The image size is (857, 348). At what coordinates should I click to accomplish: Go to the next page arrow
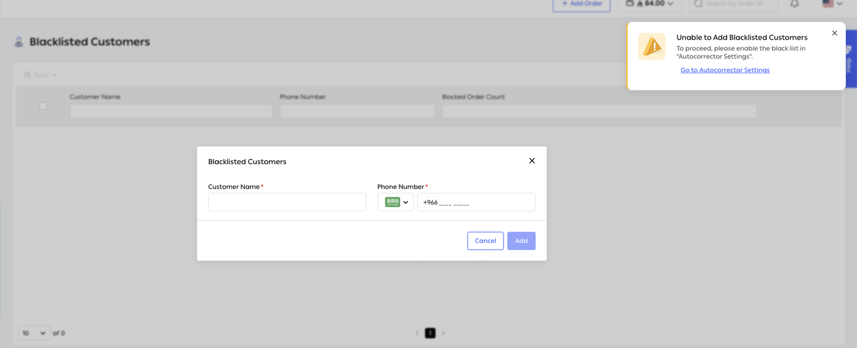point(443,333)
